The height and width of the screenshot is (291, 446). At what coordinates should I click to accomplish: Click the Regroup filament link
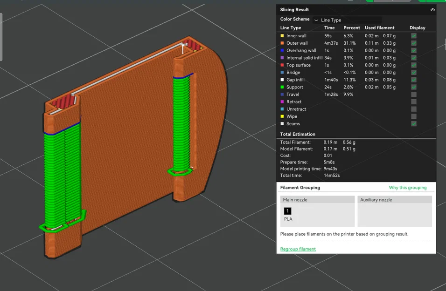point(298,249)
